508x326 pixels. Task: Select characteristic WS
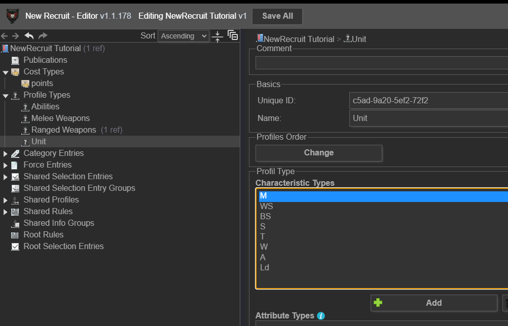point(384,206)
